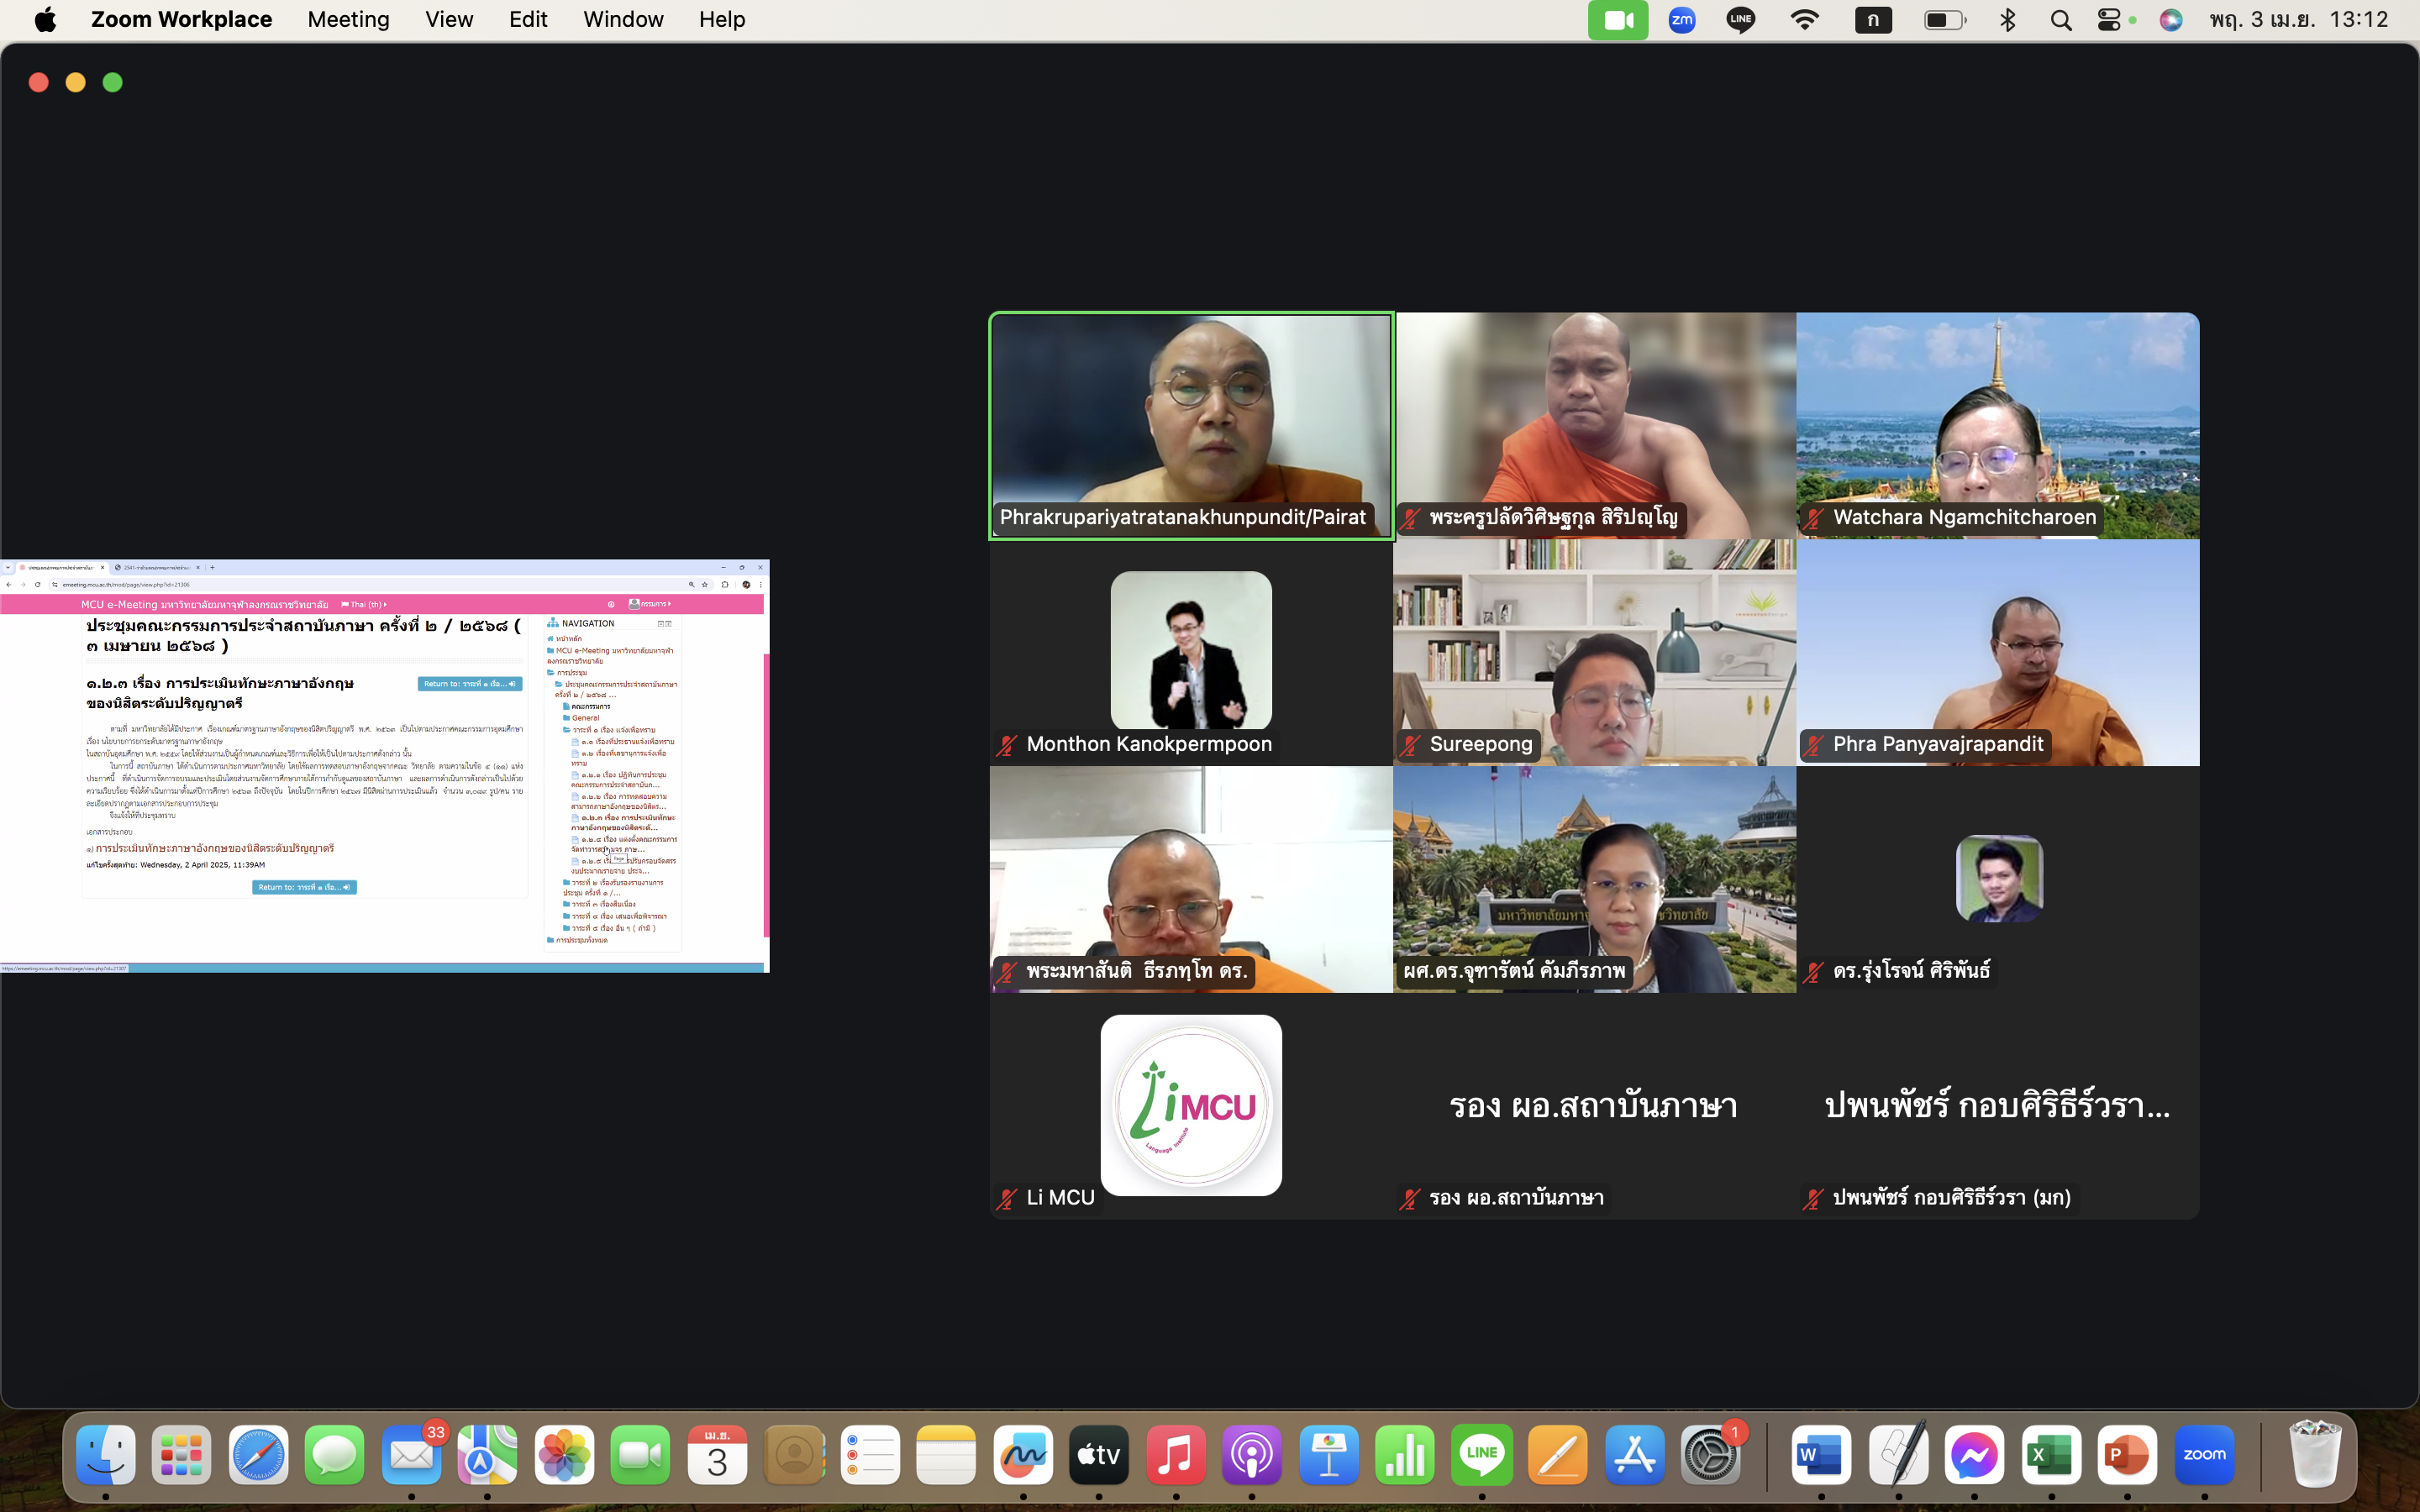Open the View menu
This screenshot has width=2420, height=1512.
pos(448,20)
